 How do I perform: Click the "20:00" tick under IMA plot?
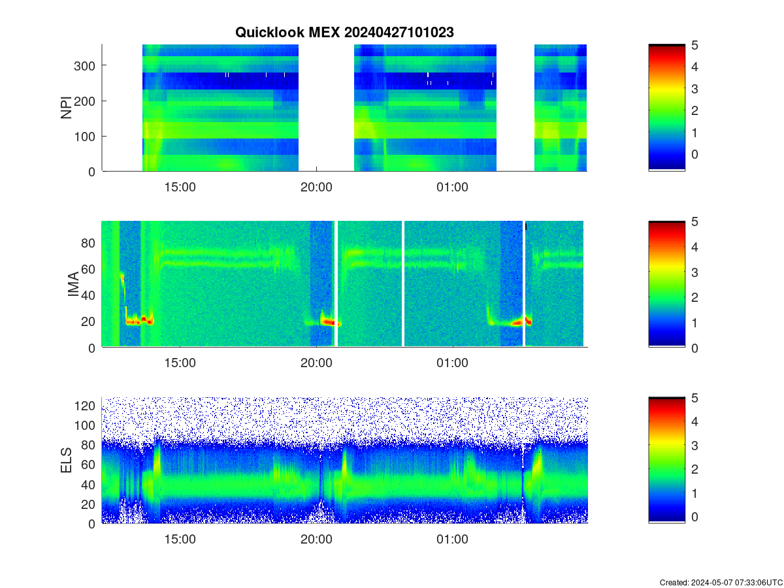pos(316,363)
